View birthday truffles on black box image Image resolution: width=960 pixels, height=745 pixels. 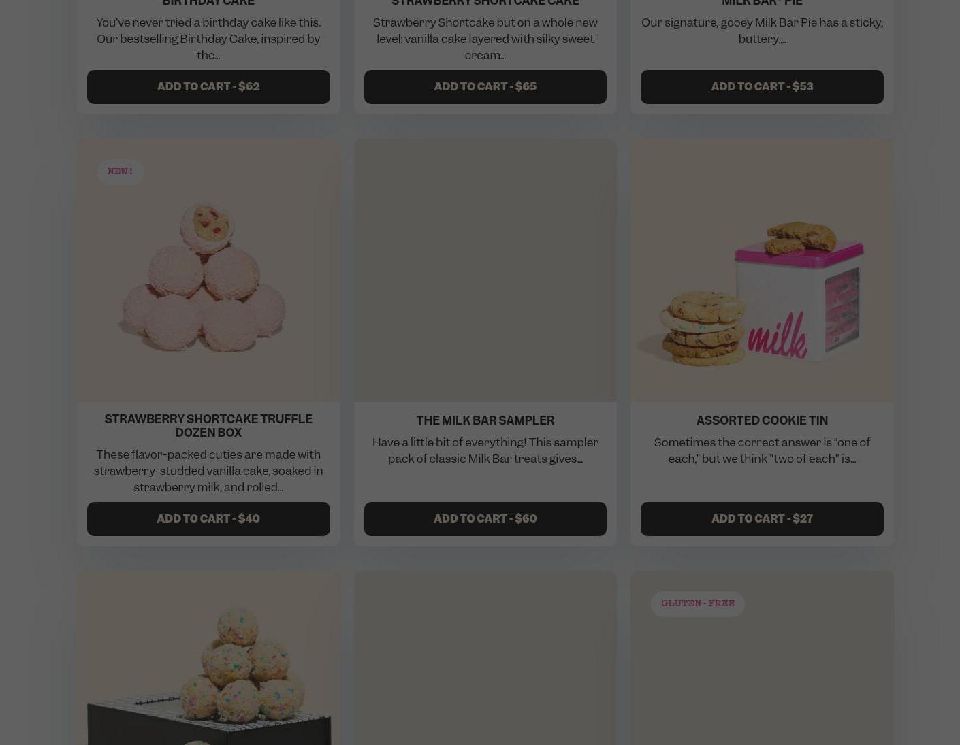(x=208, y=658)
